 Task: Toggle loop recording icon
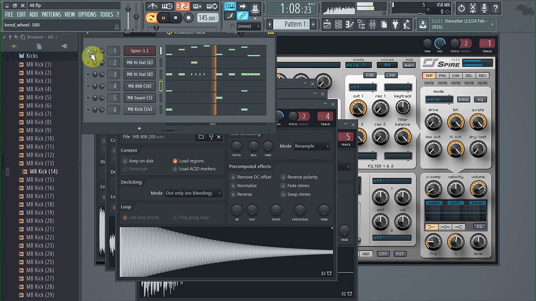coord(212,6)
